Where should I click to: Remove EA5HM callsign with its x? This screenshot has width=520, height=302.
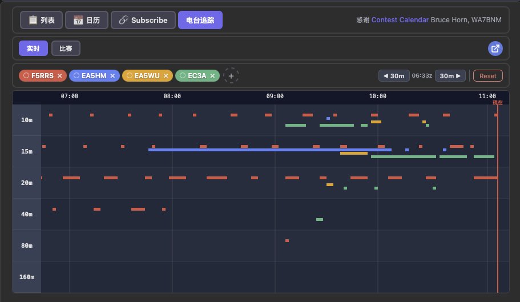pos(113,76)
